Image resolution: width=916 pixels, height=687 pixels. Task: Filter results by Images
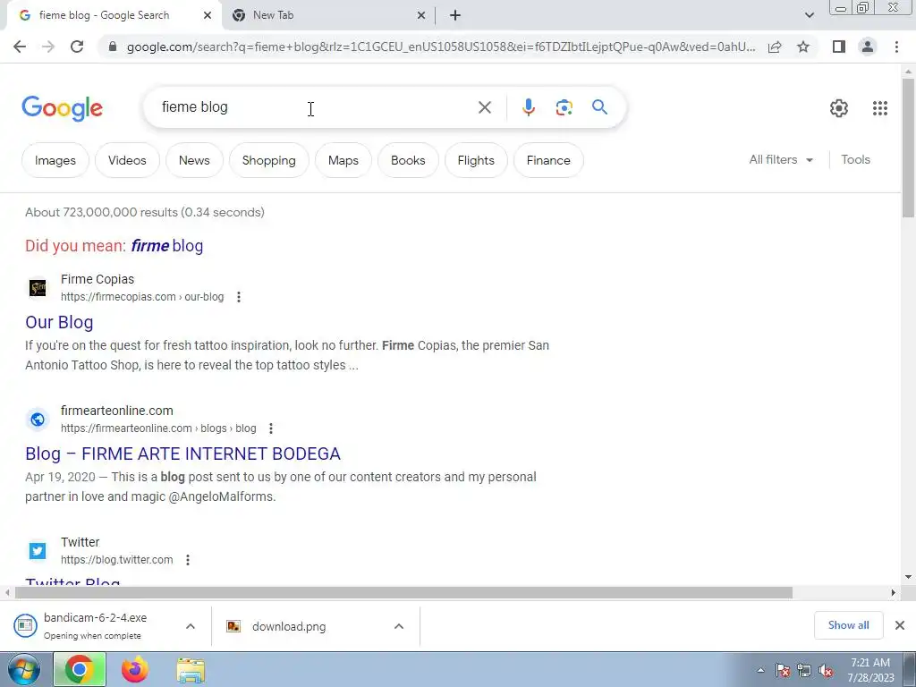55,160
